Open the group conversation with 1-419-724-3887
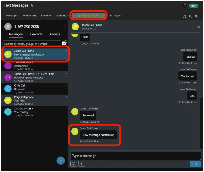Screen dimensions: 204x172 point(35,77)
